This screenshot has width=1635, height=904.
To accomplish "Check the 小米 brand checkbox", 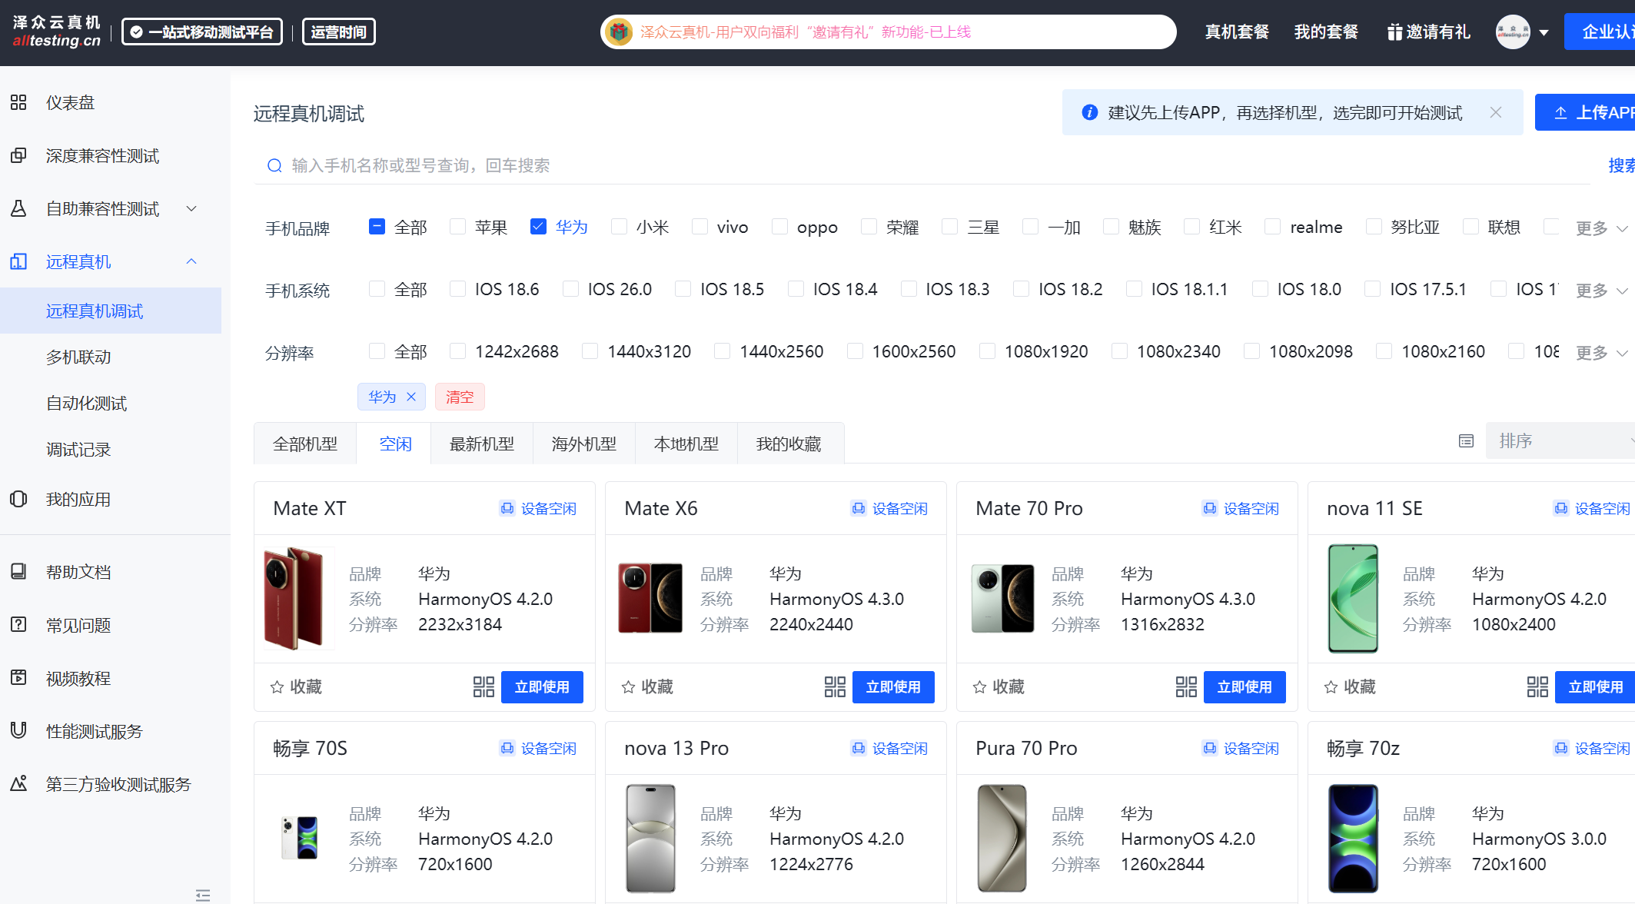I will click(x=619, y=227).
